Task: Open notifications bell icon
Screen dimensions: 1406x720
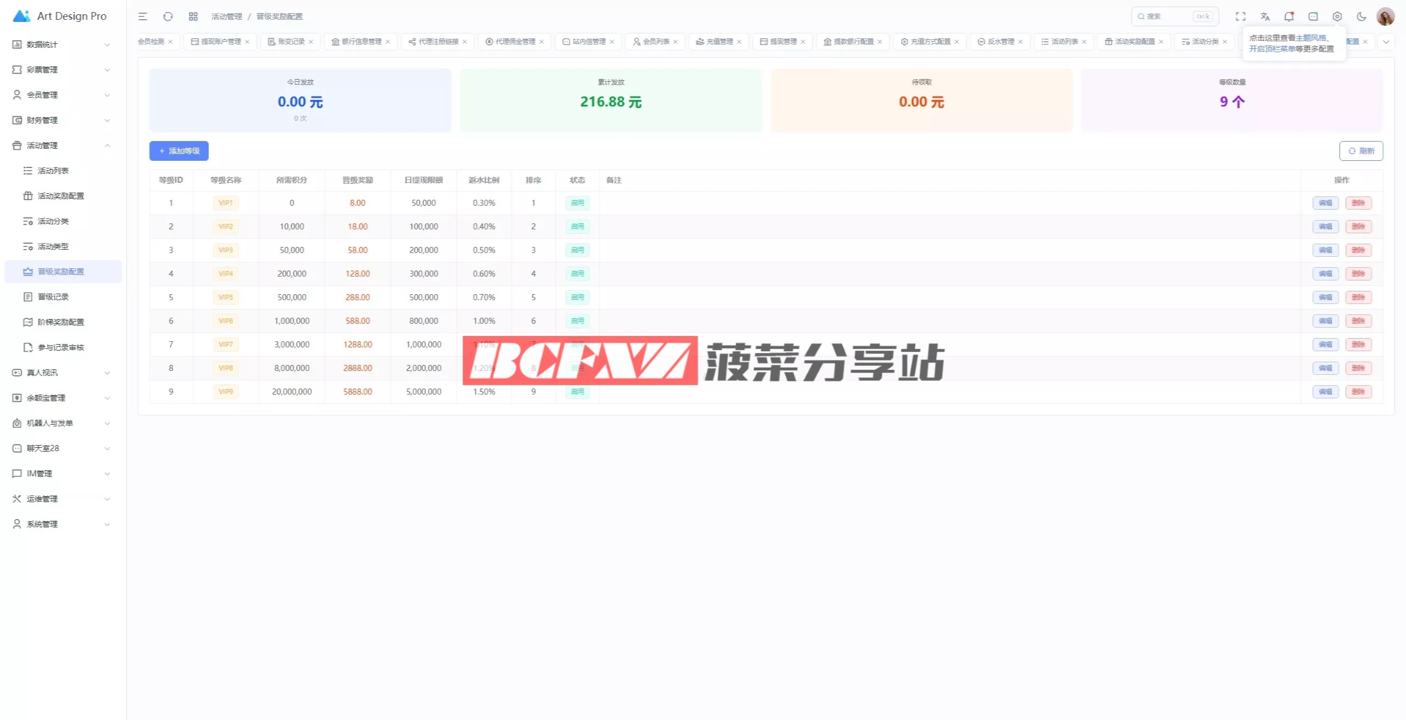Action: tap(1289, 16)
